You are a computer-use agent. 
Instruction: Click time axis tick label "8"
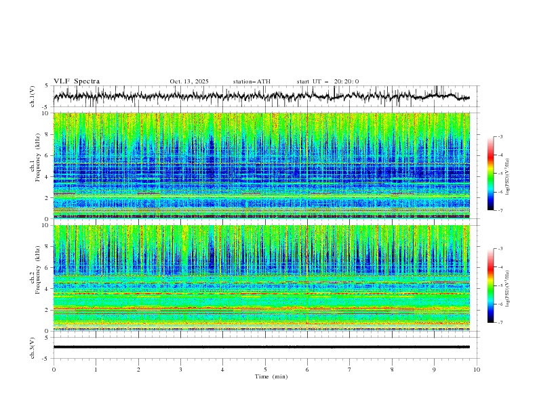[x=392, y=370]
